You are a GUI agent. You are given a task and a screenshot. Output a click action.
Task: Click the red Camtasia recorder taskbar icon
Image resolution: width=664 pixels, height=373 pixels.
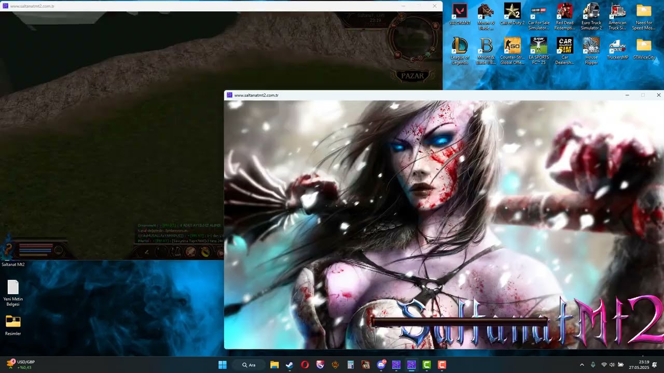click(442, 365)
